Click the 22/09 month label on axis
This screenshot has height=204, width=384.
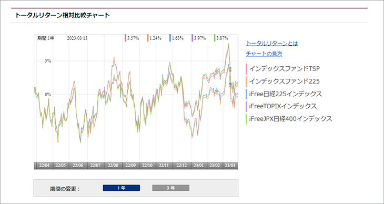click(x=130, y=165)
